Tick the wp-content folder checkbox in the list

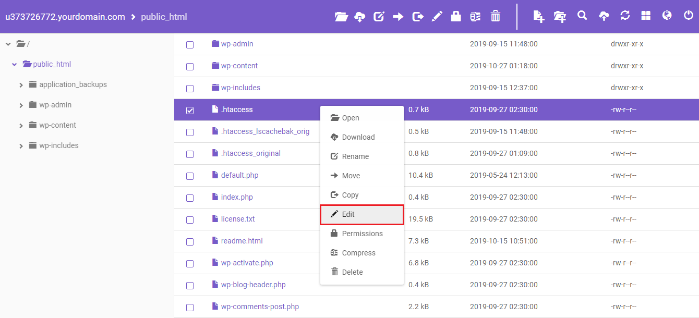190,67
